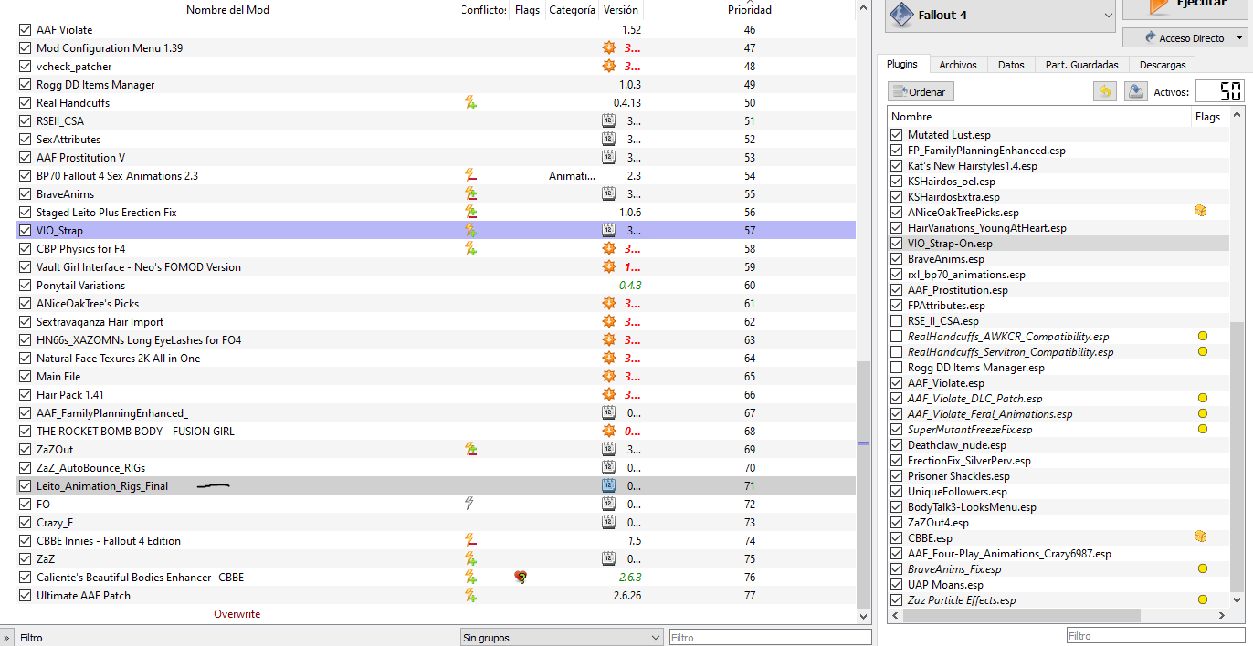Click the plugin backup icon beside Activos
The image size is (1253, 646).
1135,91
